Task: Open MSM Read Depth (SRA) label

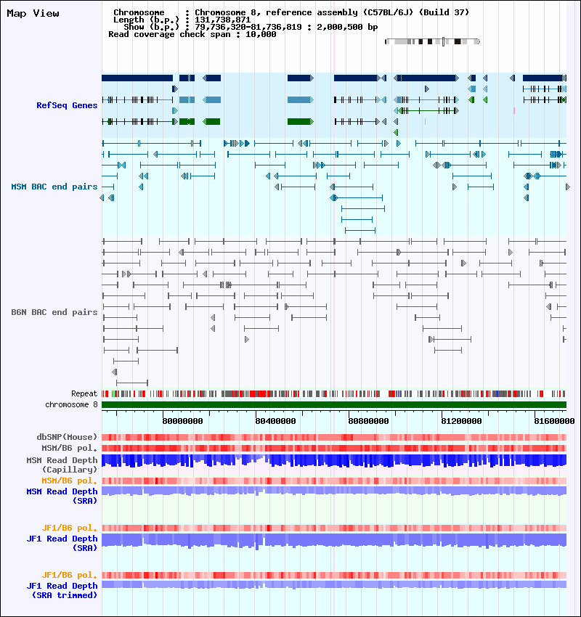Action: pos(62,497)
